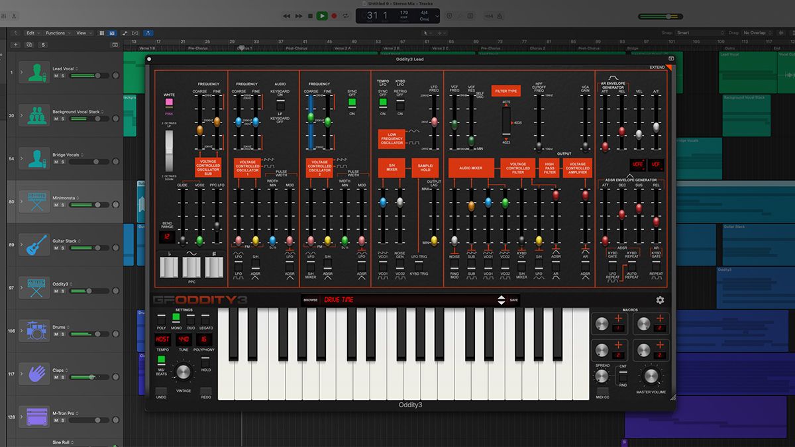The width and height of the screenshot is (795, 447).
Task: Click the keyboard icon on the Minimonsta track
Action: (35, 201)
